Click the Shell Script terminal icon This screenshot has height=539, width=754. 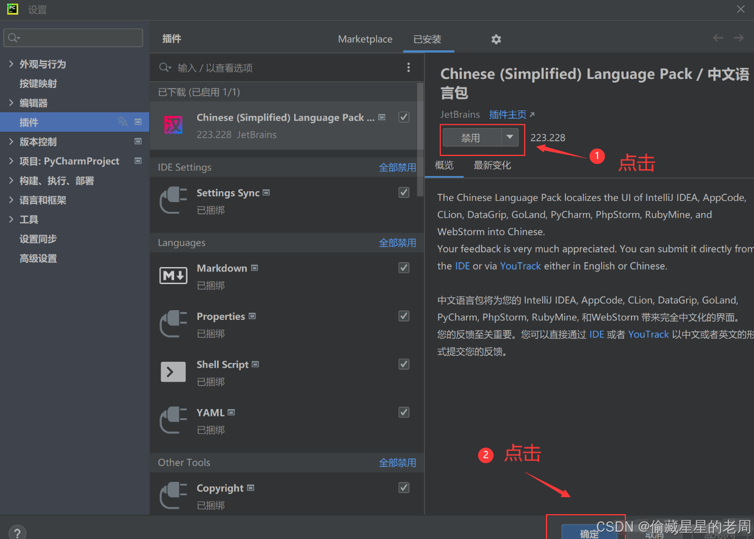tap(173, 372)
